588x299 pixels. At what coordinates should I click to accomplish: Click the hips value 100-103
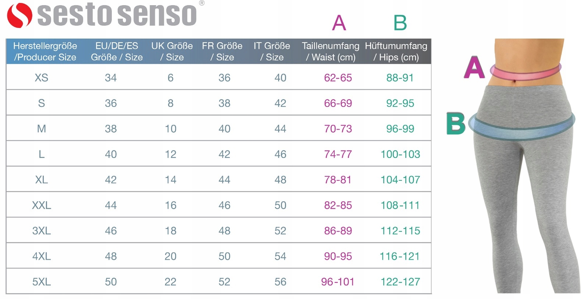click(400, 154)
